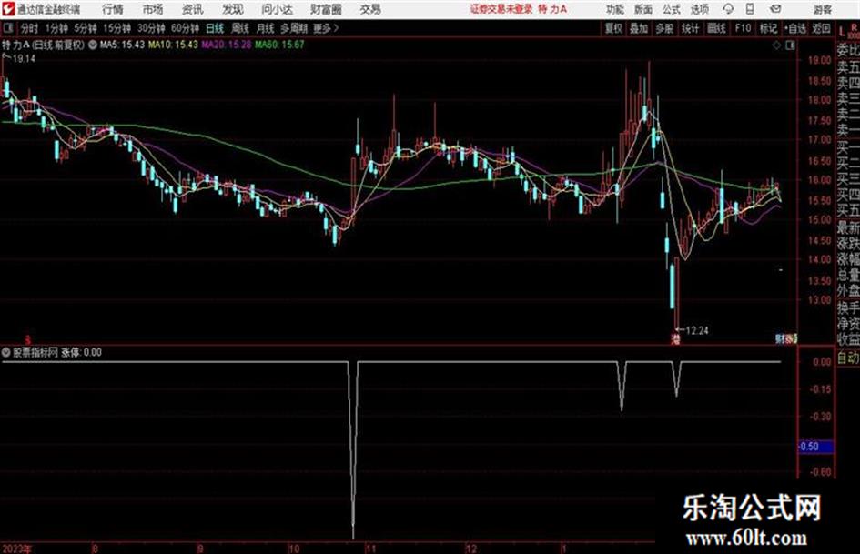860x554 pixels.
Task: Click the Tongdaxin logo icon
Action: (8, 9)
